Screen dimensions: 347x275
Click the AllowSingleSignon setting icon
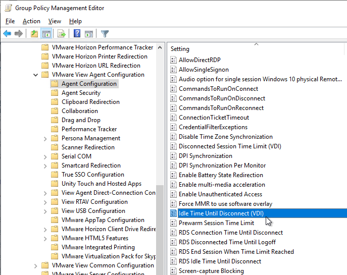pyautogui.click(x=174, y=70)
